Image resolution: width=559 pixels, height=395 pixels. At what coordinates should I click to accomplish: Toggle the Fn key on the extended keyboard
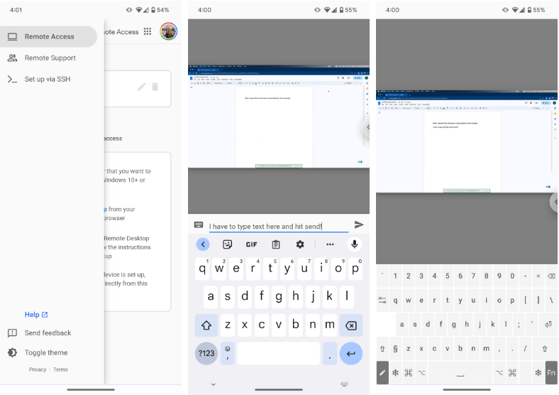tap(551, 373)
